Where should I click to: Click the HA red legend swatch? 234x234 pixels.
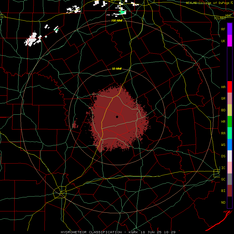click(x=230, y=87)
